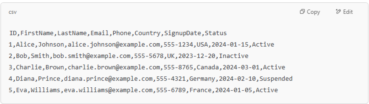This screenshot has width=369, height=104.
Task: Click the Copy icon on the code block
Action: pos(302,12)
